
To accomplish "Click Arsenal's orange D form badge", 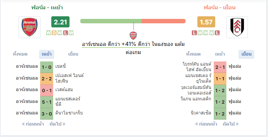I will point(54,33).
